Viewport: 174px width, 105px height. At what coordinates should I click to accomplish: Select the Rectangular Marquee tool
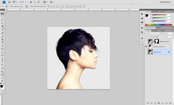point(2,17)
